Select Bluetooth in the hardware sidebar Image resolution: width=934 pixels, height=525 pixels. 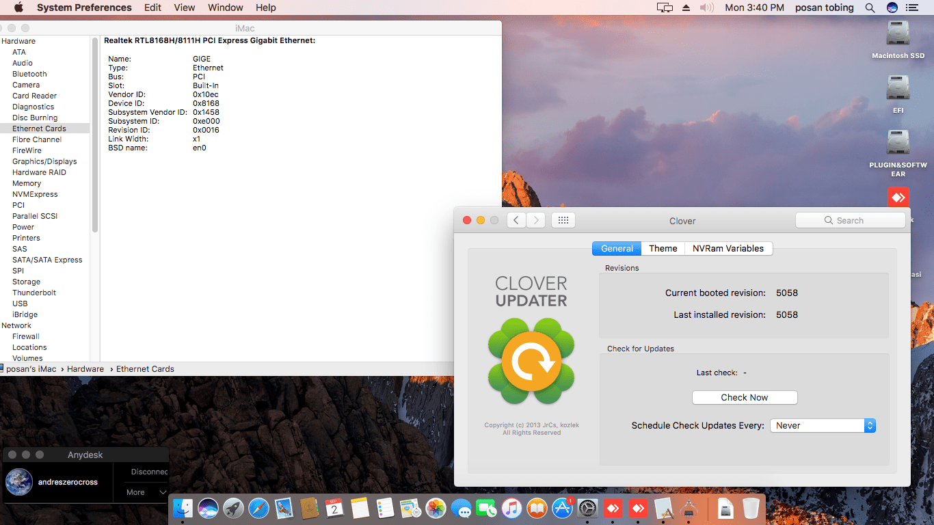click(29, 74)
